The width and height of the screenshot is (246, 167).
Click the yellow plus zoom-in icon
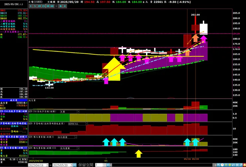(x=229, y=165)
